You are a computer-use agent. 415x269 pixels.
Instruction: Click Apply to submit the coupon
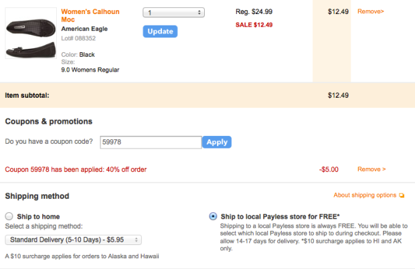coord(217,142)
